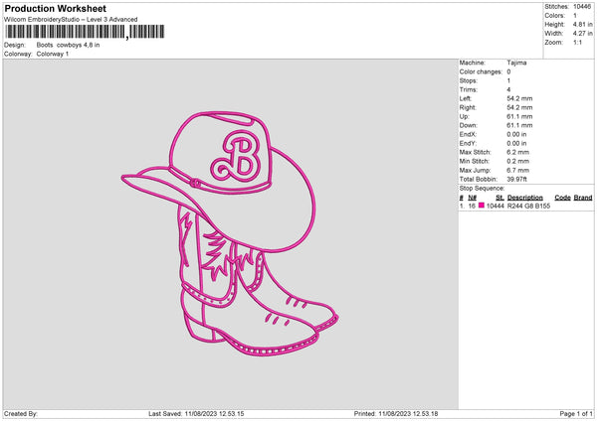Click the Machine value Tajima
Image resolution: width=597 pixels, height=421 pixels.
(516, 63)
